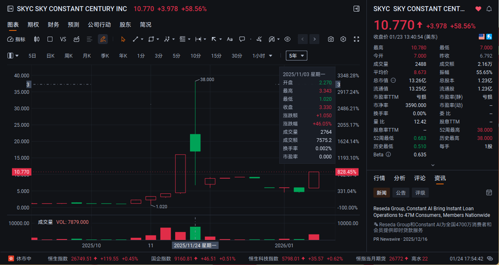
Task: Toggle the orange drawing pencil mode
Action: (x=103, y=39)
